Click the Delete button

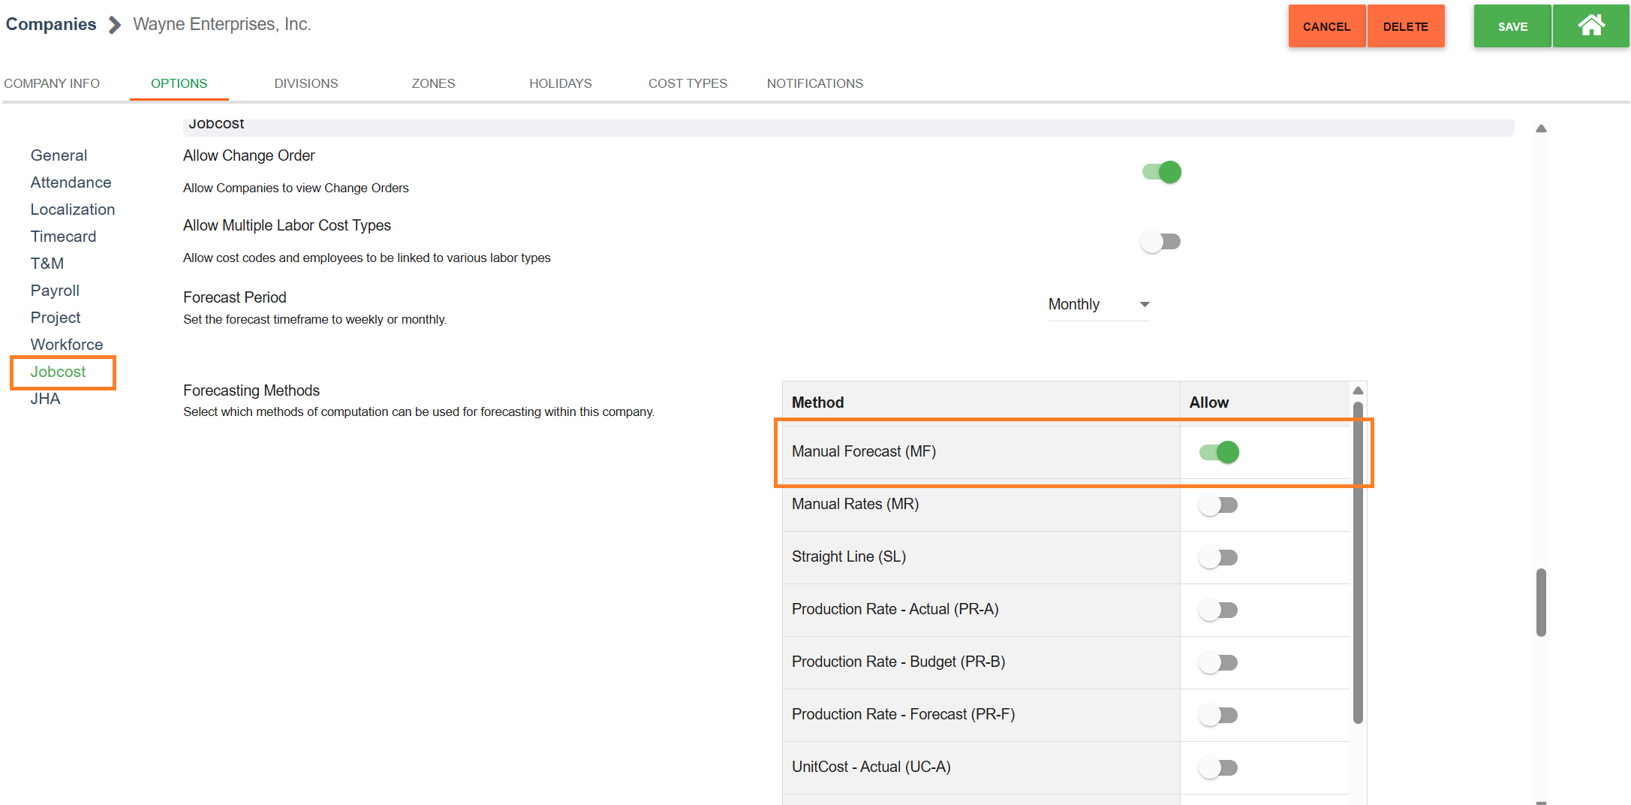click(x=1405, y=26)
